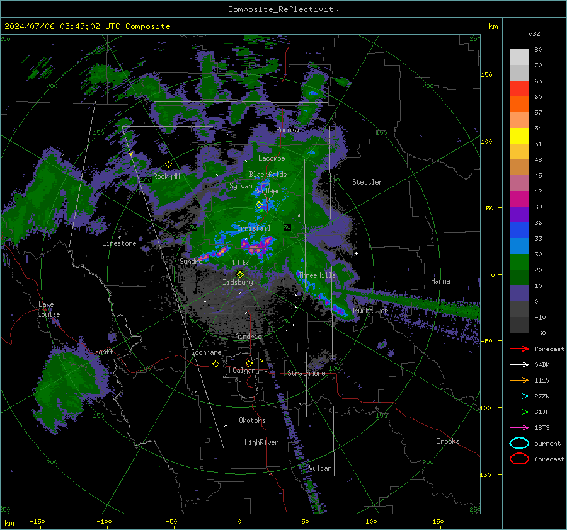The image size is (567, 530).
Task: Click the Innisfail city label
Action: pos(254,228)
